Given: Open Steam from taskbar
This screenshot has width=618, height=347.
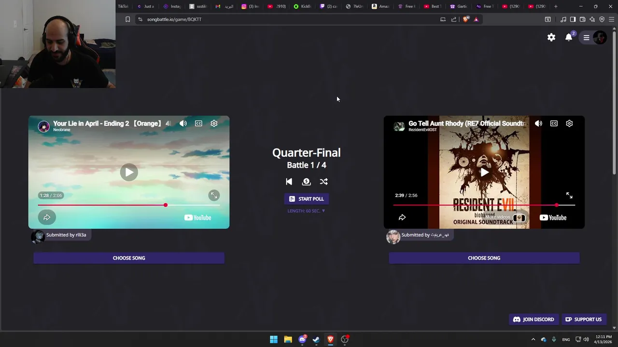Looking at the screenshot, I should (316, 339).
